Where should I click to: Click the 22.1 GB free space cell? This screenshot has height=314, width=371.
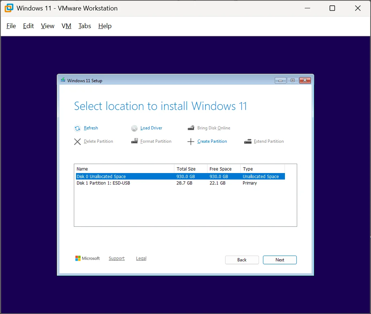pos(218,183)
